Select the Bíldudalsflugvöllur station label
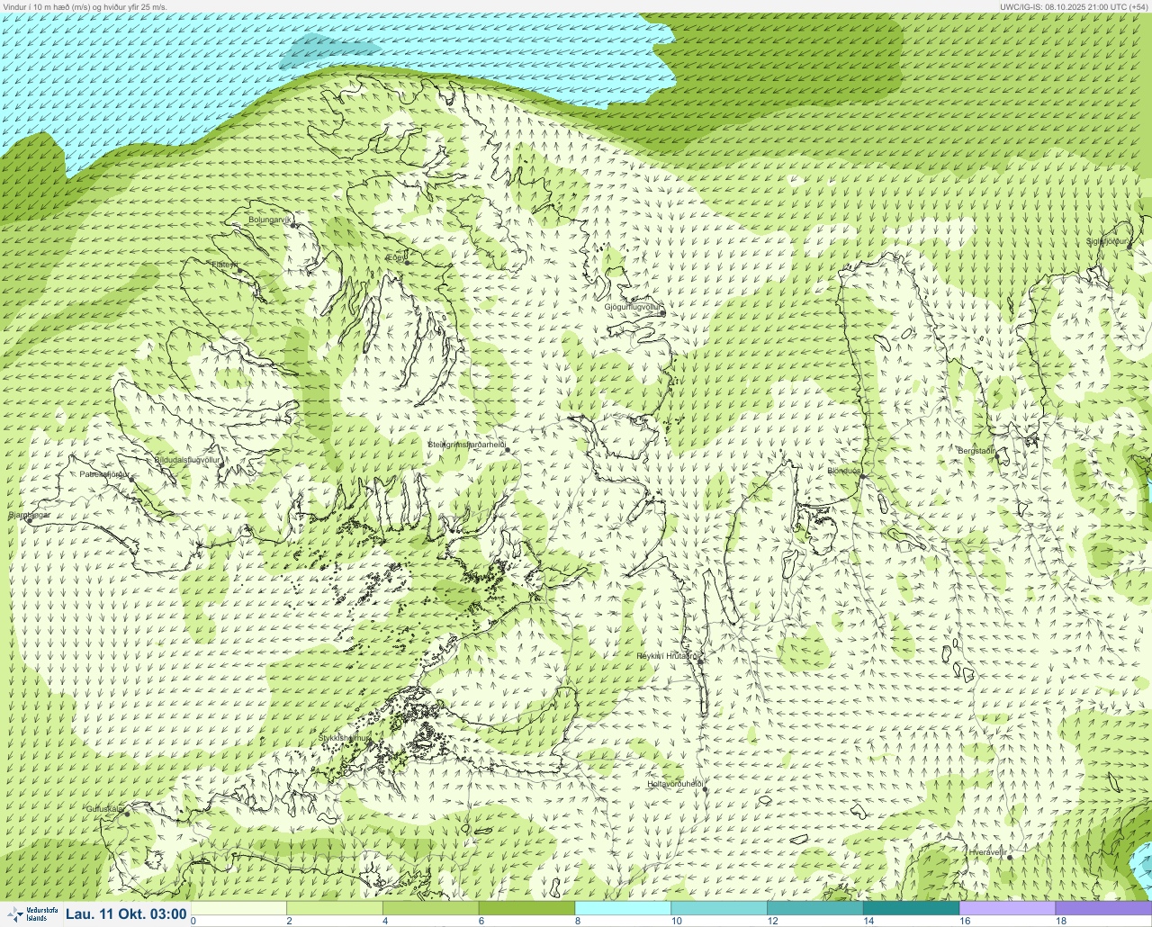 tap(187, 459)
